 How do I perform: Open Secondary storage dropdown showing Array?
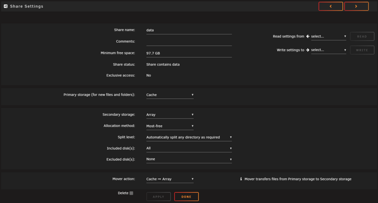coord(170,115)
